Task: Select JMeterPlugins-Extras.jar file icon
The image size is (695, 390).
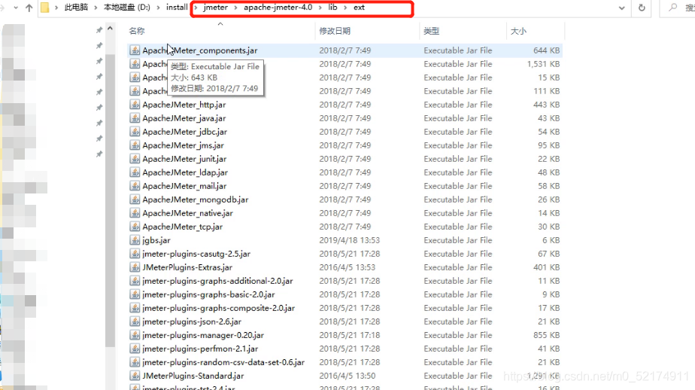Action: point(135,267)
